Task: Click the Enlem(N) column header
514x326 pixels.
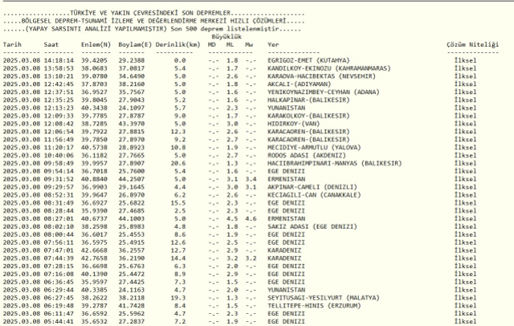Action: pos(96,45)
